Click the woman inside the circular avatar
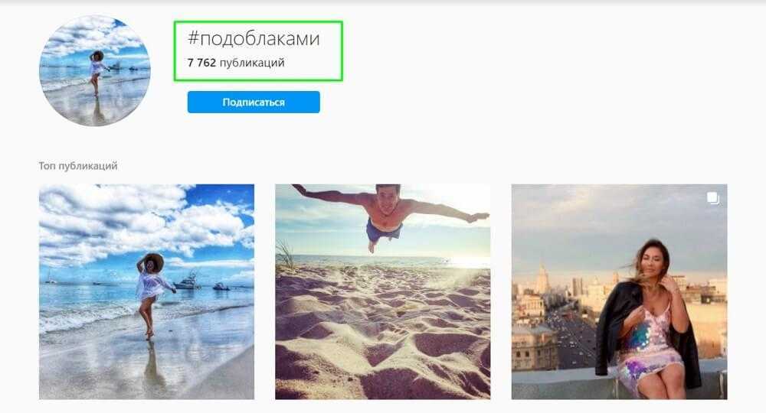 point(97,72)
